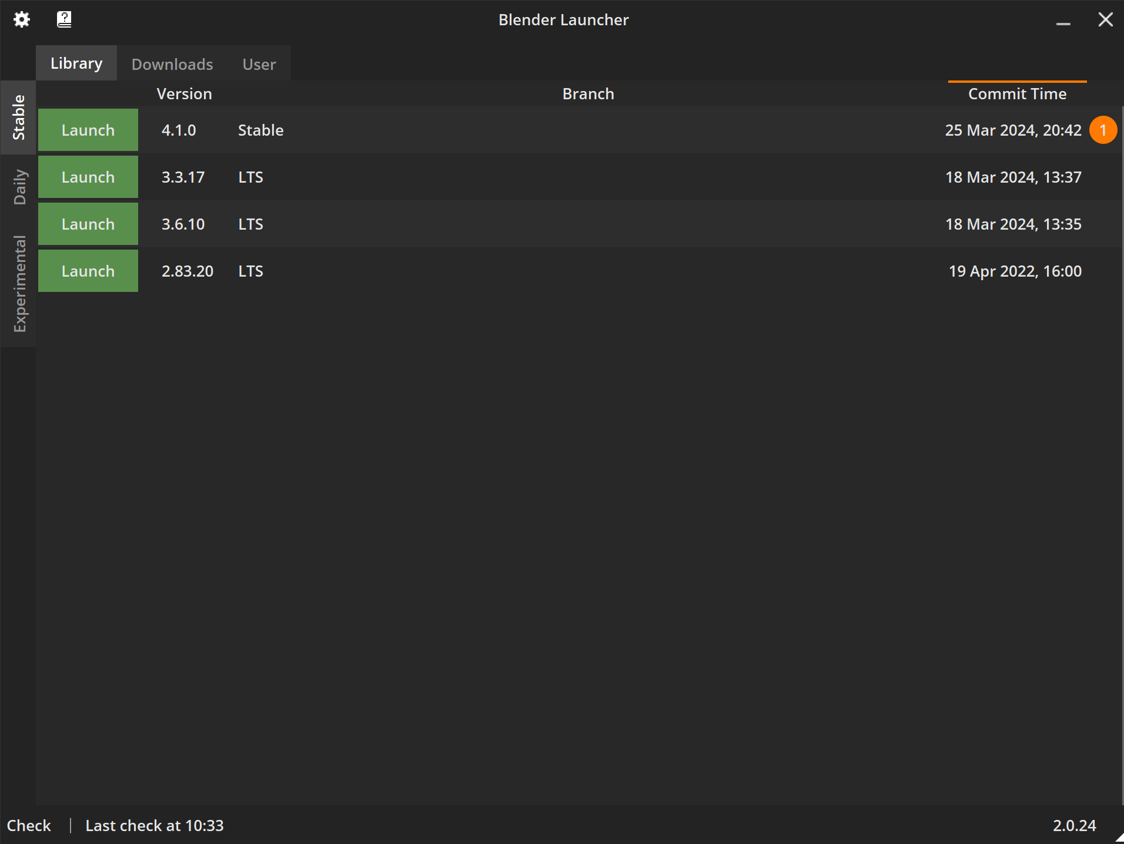This screenshot has width=1124, height=844.
Task: Select the Experimental side tab
Action: click(19, 284)
